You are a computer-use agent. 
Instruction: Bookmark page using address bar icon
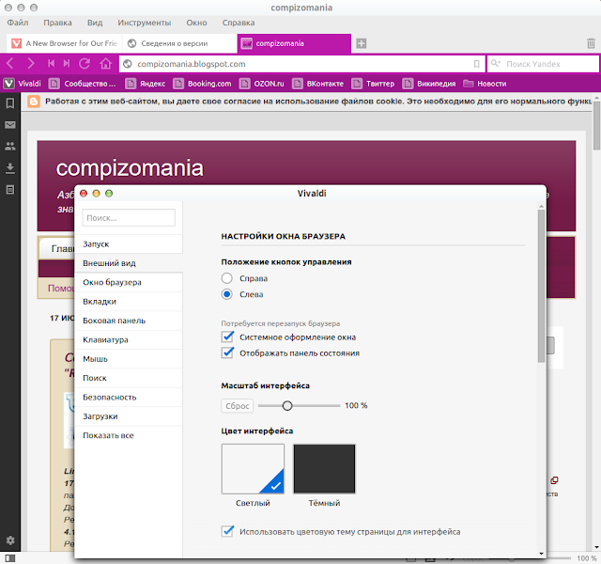coord(476,64)
